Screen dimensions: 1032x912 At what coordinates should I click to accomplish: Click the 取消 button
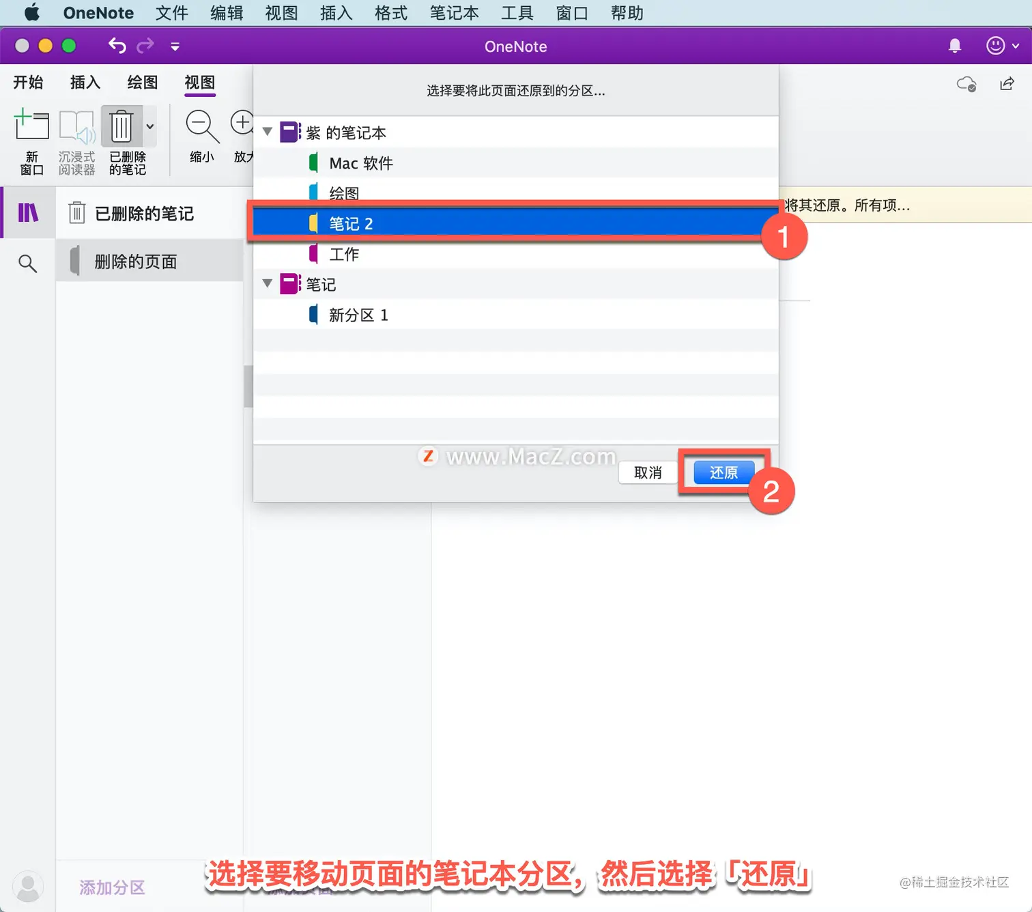click(x=648, y=472)
